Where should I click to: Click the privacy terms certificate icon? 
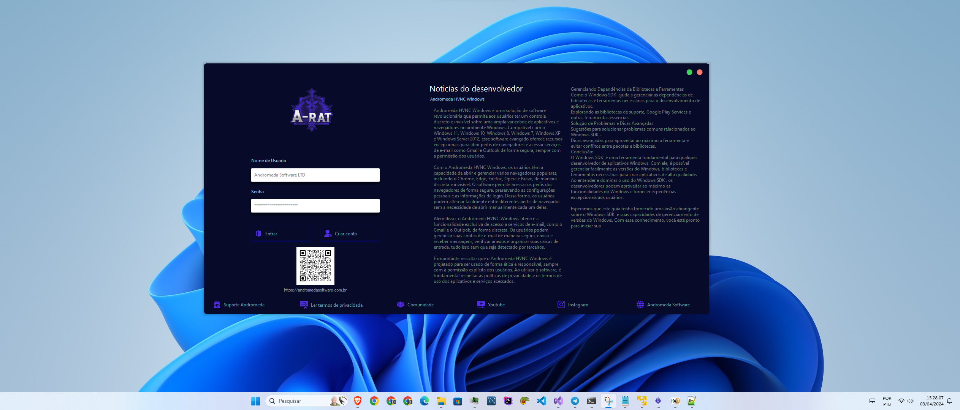[x=304, y=304]
